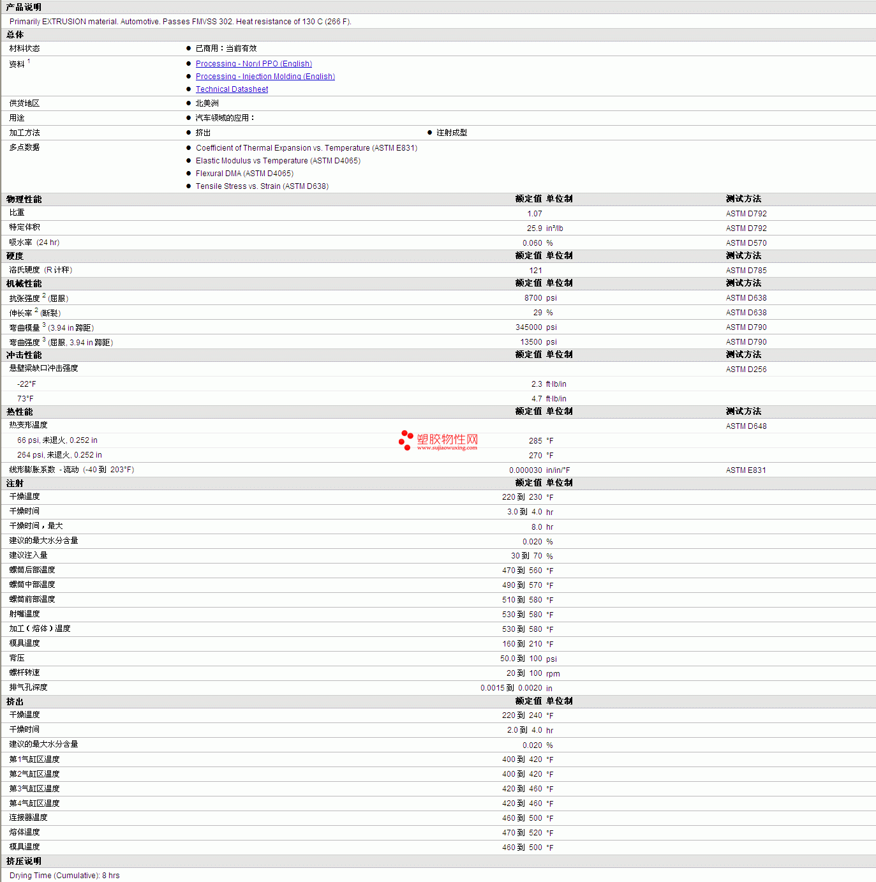The image size is (876, 882).
Task: Click the 螺筒前部温度 row label
Action: pyautogui.click(x=33, y=599)
